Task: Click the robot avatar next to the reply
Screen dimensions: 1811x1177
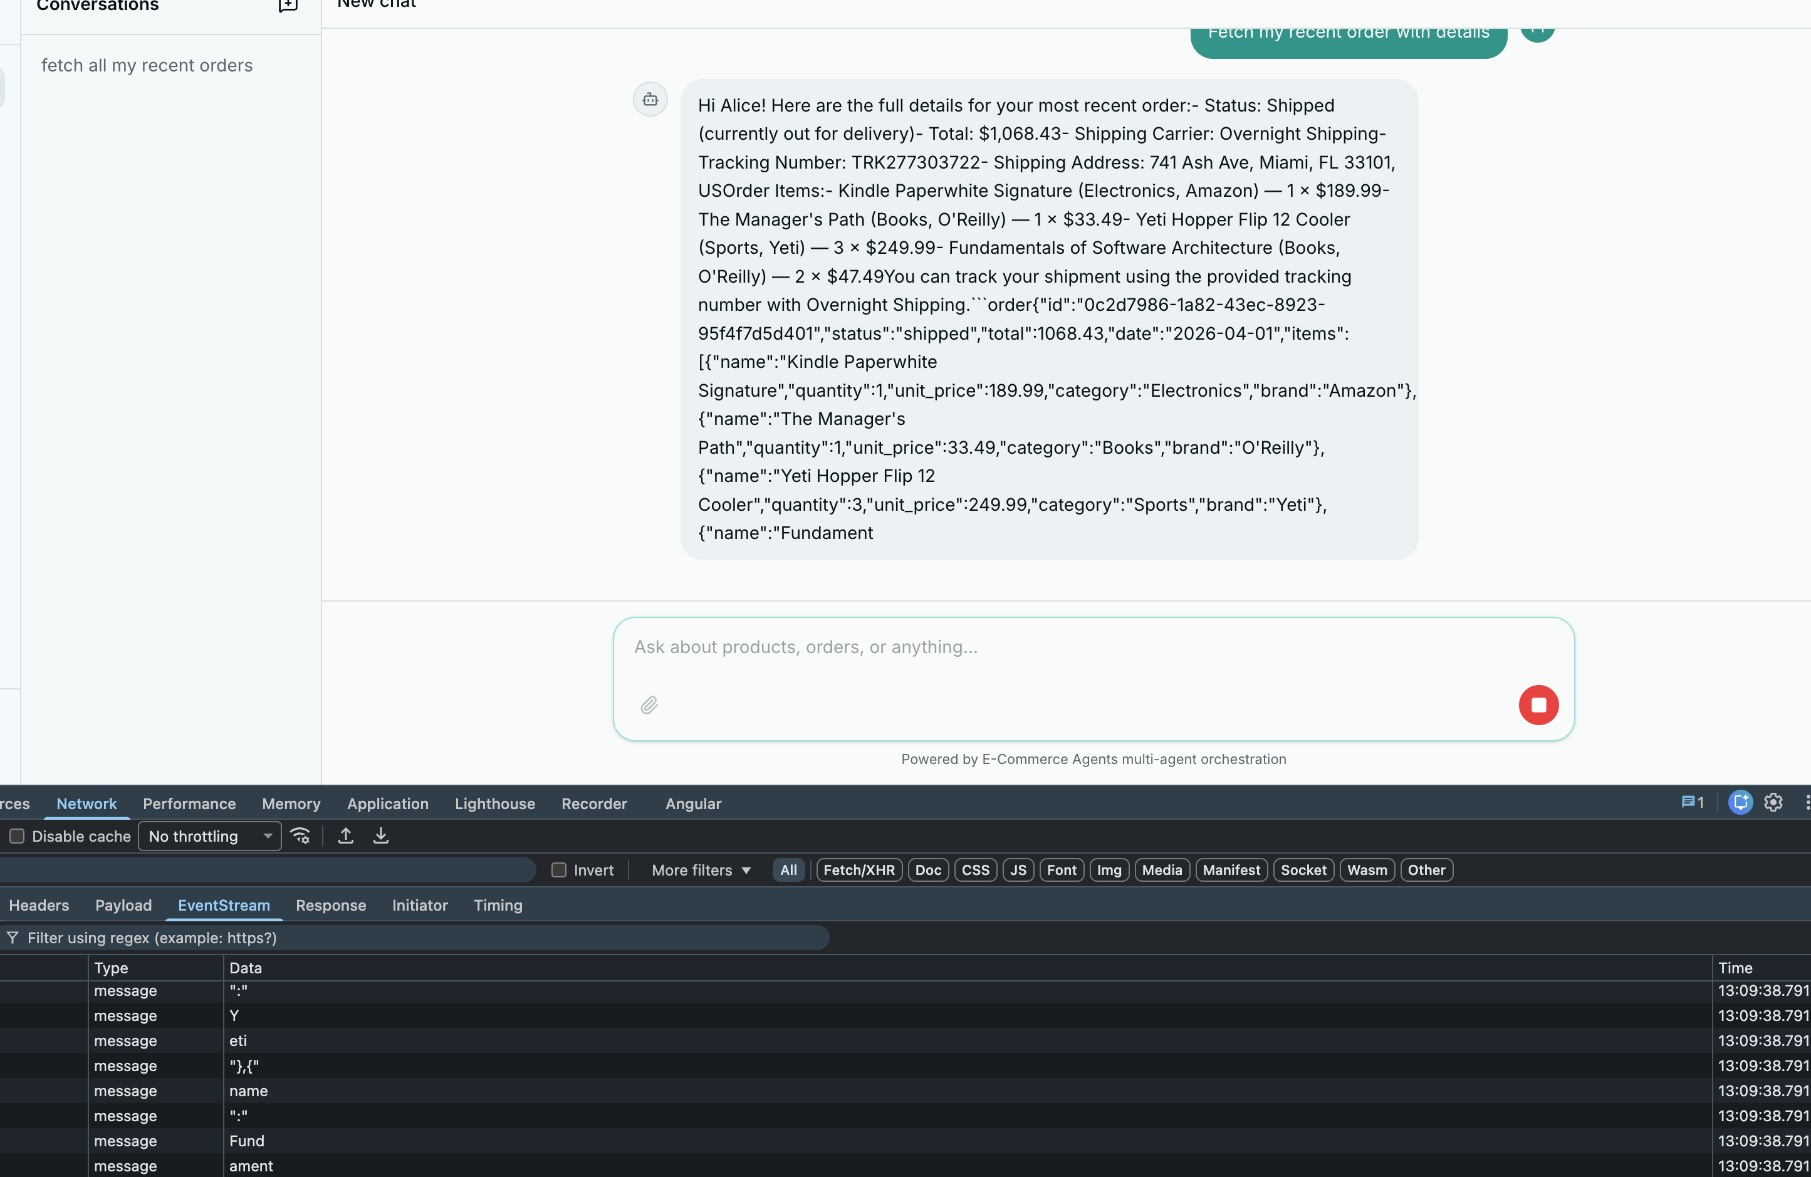Action: click(x=649, y=99)
